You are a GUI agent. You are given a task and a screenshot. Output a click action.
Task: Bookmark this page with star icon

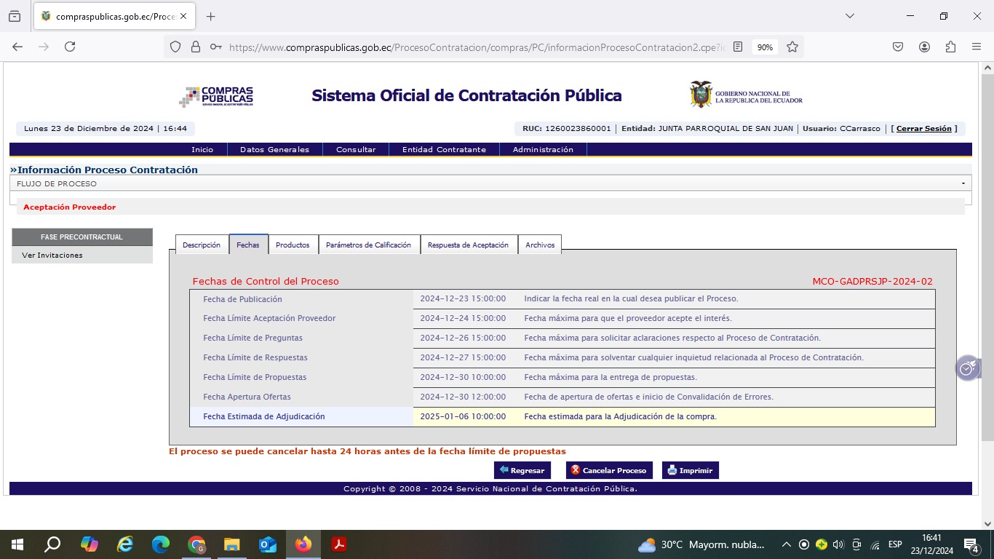coord(792,47)
